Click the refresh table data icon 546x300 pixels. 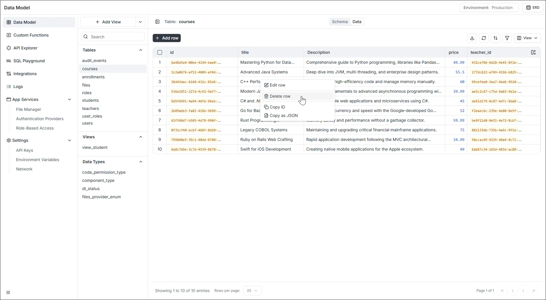pyautogui.click(x=484, y=38)
